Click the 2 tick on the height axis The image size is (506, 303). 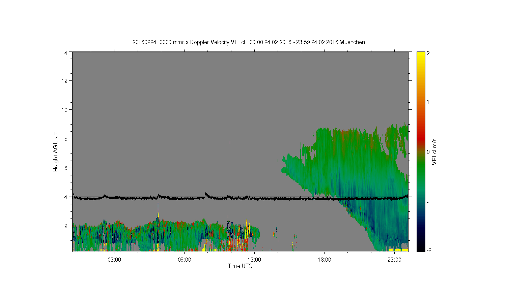click(66, 226)
